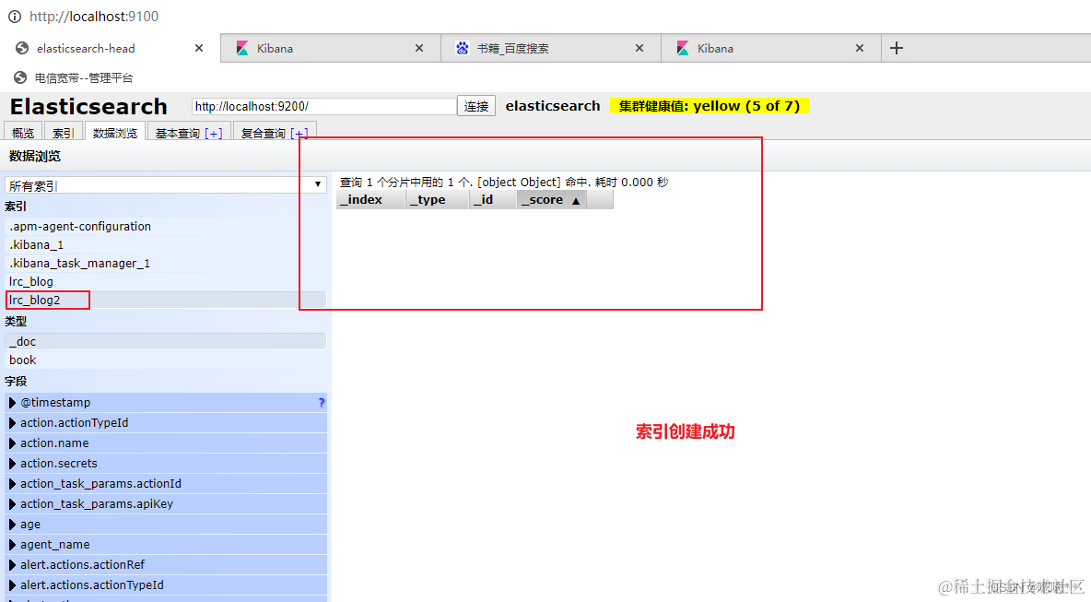The height and width of the screenshot is (602, 1091).
Task: Select the .kibana_task_manager_1 index
Action: coord(166,263)
